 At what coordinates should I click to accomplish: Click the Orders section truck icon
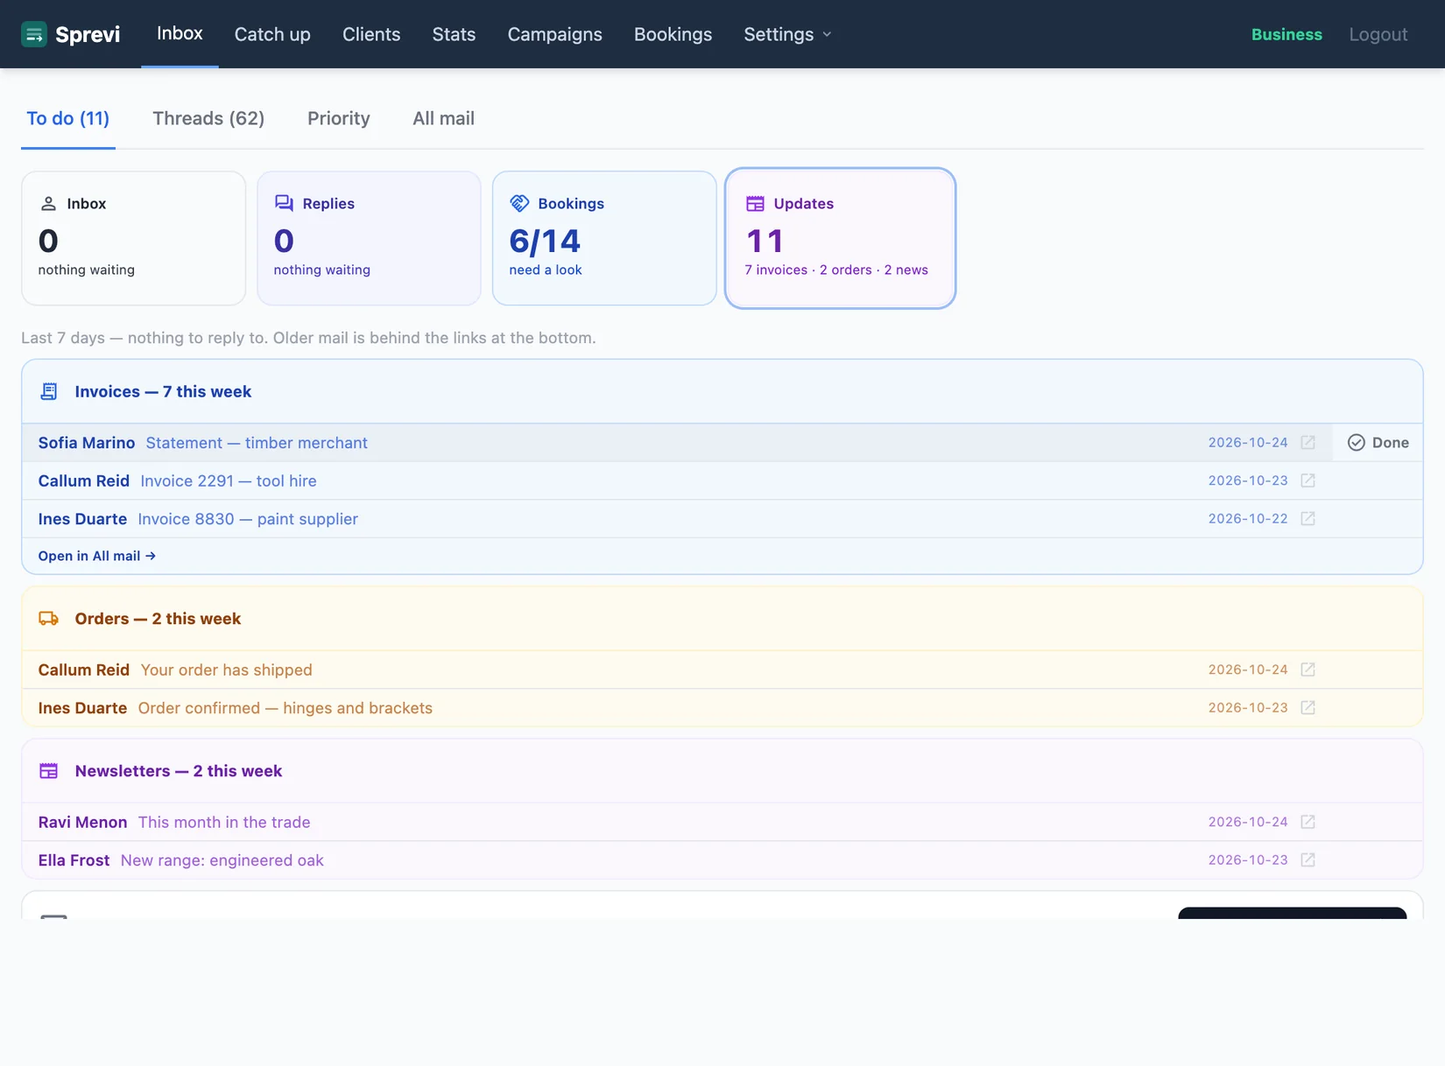tap(49, 619)
